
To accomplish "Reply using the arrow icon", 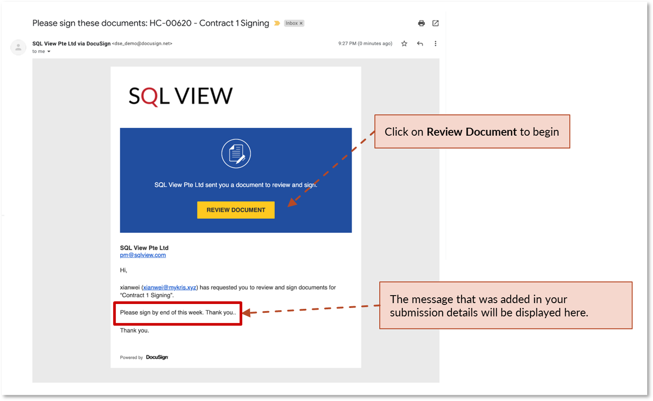I will [x=420, y=44].
